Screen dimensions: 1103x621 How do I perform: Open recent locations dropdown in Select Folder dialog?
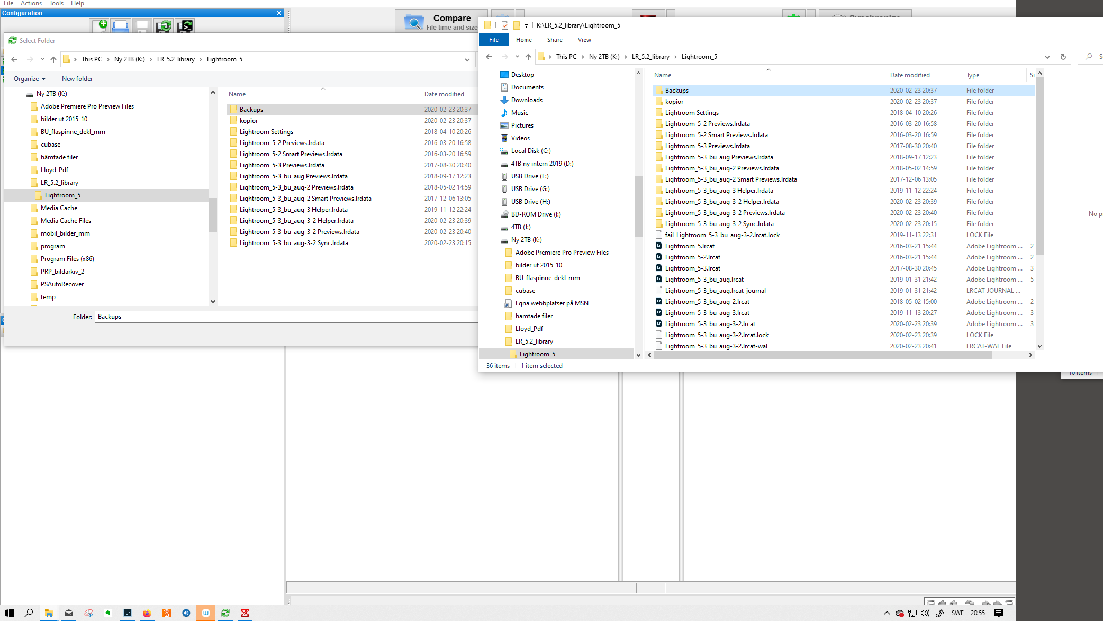[x=42, y=59]
